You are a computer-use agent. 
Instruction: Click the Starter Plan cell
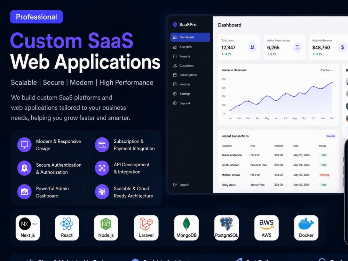tap(258, 185)
